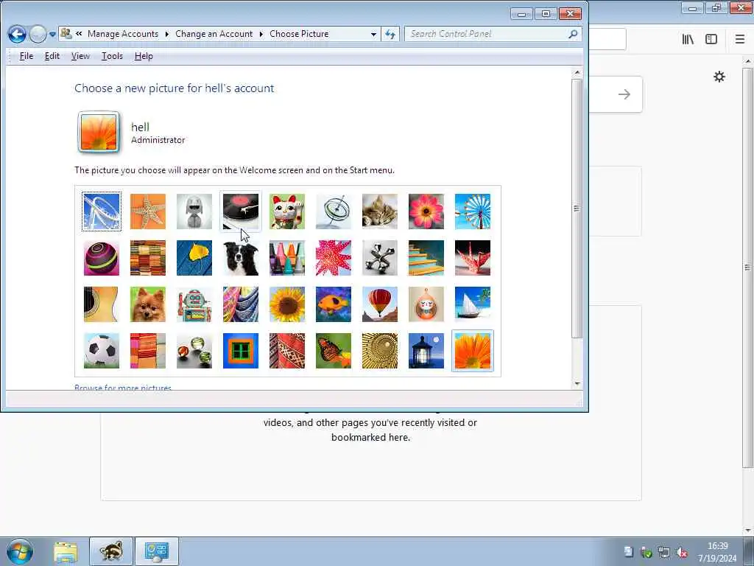Switch to the raccoon browser taskbar app

tap(111, 551)
